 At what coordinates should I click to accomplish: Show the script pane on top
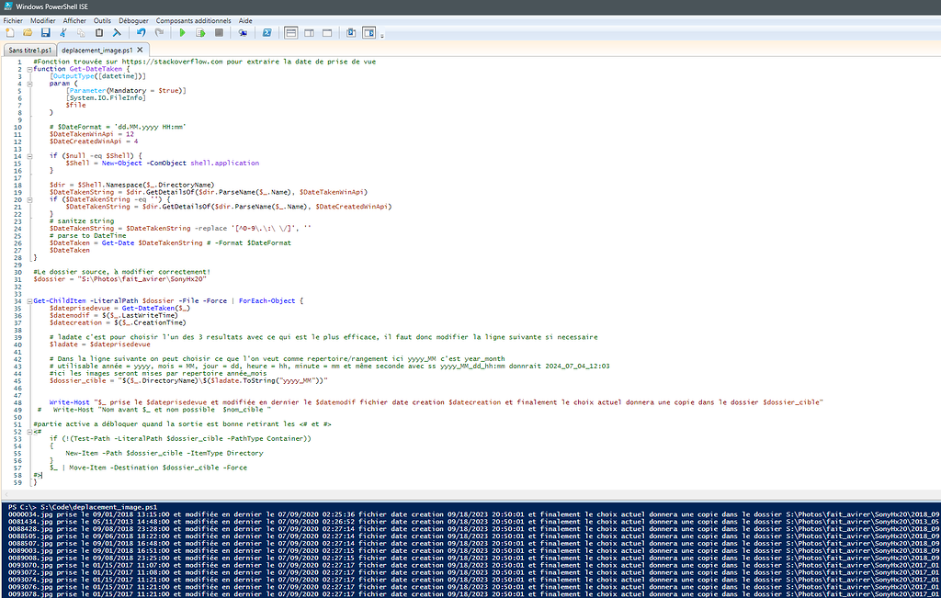tap(291, 32)
